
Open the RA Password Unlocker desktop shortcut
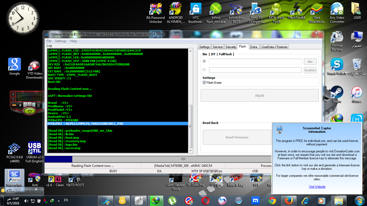(156, 13)
